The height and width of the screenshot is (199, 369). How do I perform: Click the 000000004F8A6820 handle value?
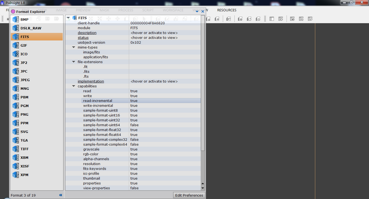[x=148, y=23]
